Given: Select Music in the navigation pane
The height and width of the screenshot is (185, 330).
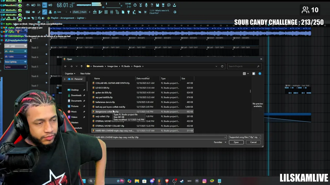Looking at the screenshot, I should coord(74,112).
